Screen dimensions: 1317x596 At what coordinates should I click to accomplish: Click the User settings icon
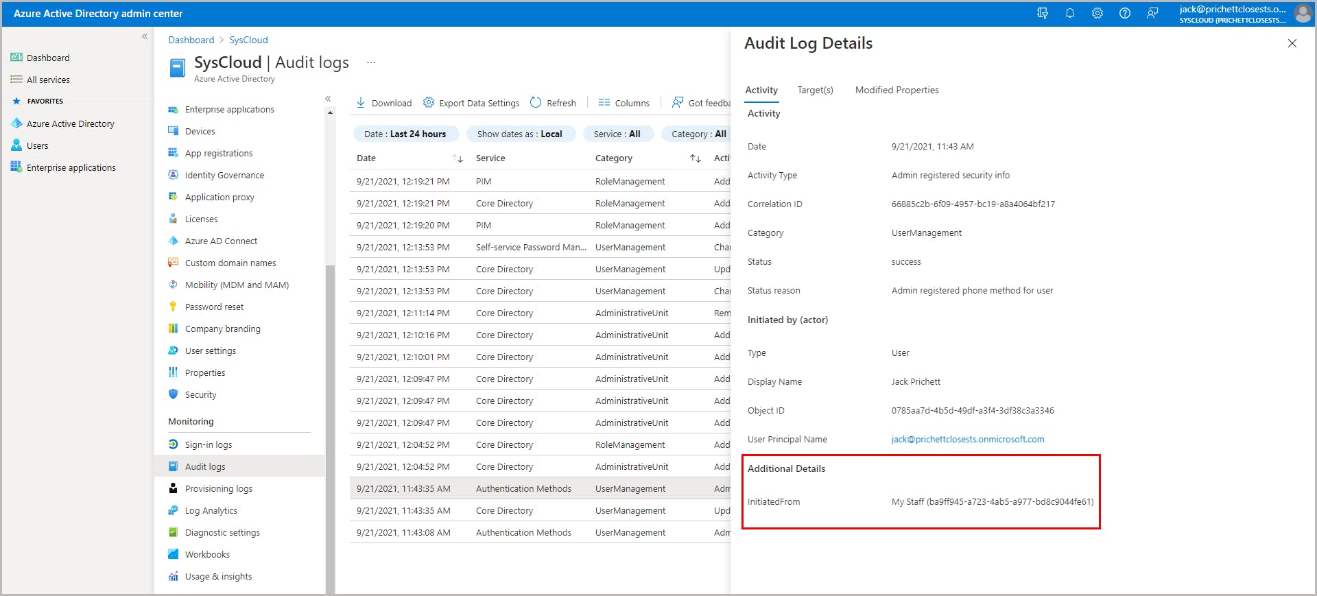tap(173, 350)
